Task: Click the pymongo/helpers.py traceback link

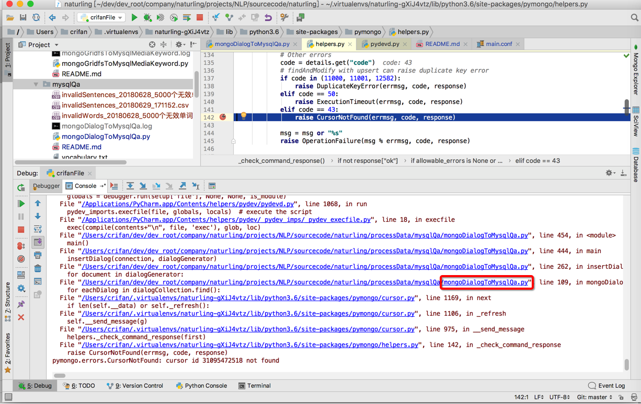Action: pyautogui.click(x=250, y=345)
